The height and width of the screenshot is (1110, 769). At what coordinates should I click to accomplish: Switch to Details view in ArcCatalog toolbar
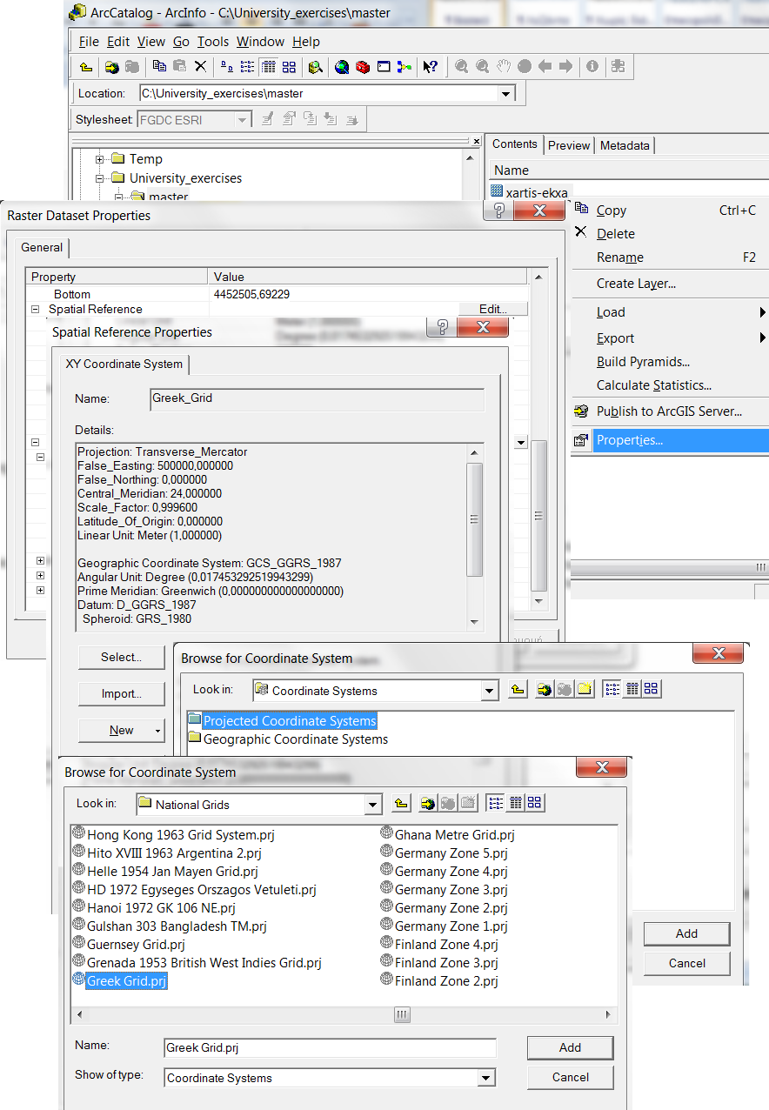click(x=269, y=66)
